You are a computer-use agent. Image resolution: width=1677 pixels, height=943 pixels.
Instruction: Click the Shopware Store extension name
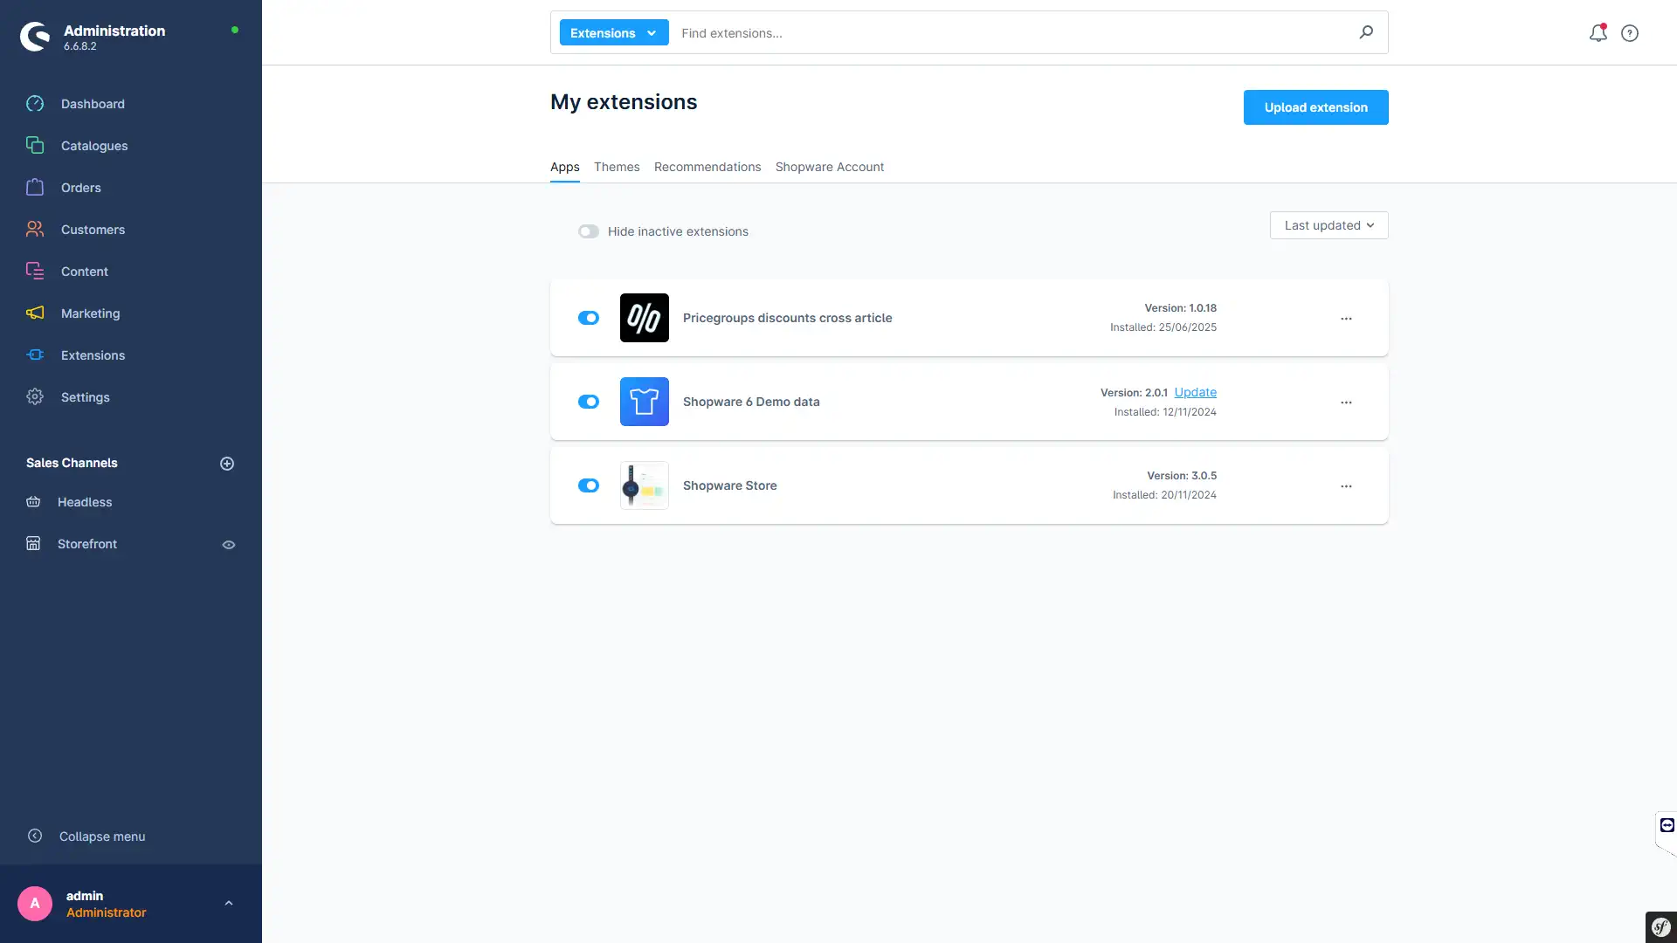[729, 485]
